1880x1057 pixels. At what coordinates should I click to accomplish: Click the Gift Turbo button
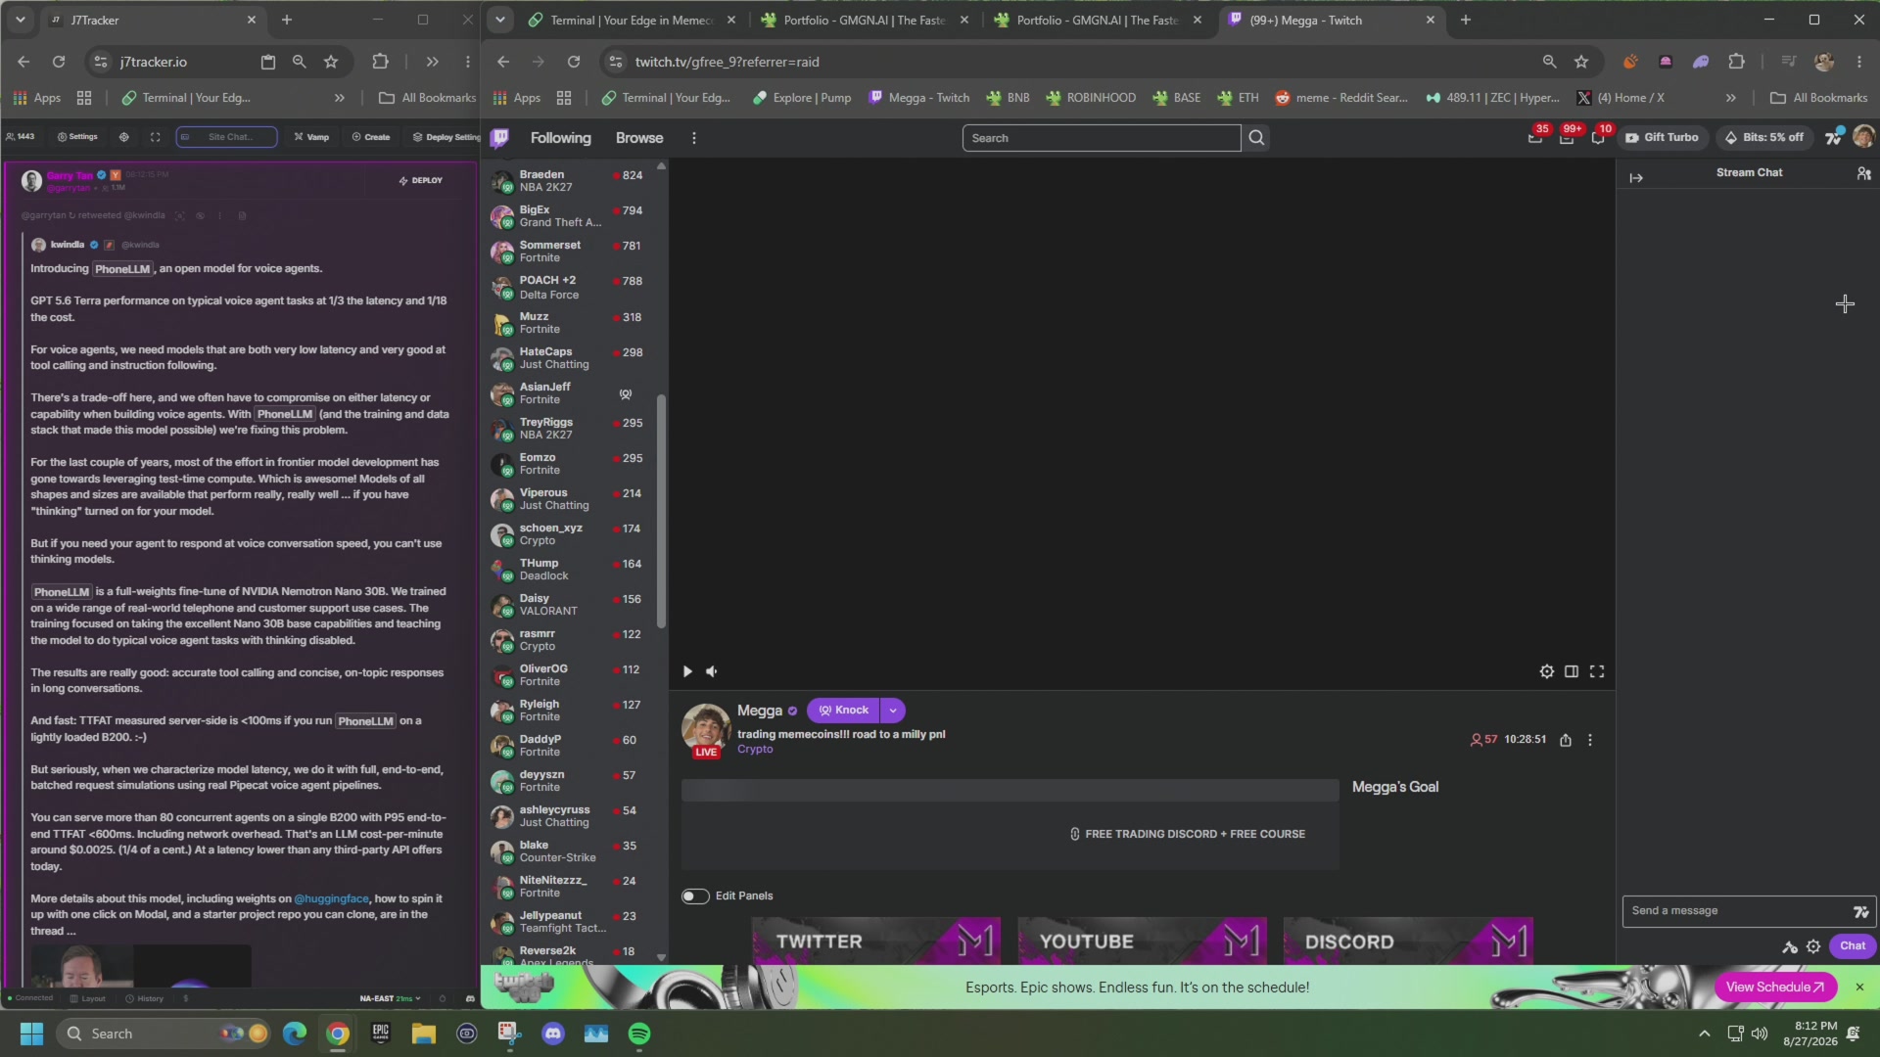click(x=1662, y=138)
